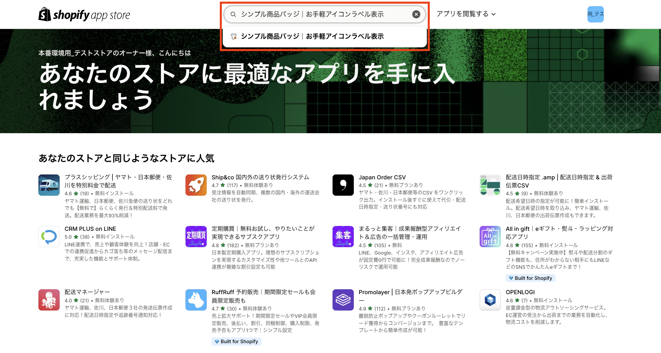Click the Ship&co rocket app icon
This screenshot has height=353, width=661.
(196, 185)
